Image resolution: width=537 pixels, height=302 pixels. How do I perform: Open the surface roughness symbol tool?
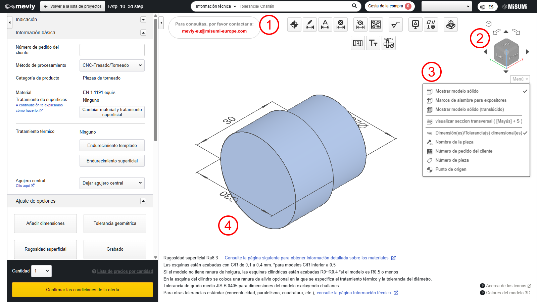pyautogui.click(x=396, y=24)
